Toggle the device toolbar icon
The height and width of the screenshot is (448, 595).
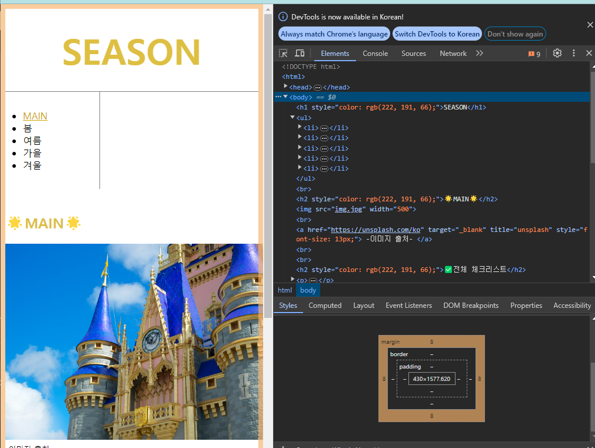coord(300,53)
